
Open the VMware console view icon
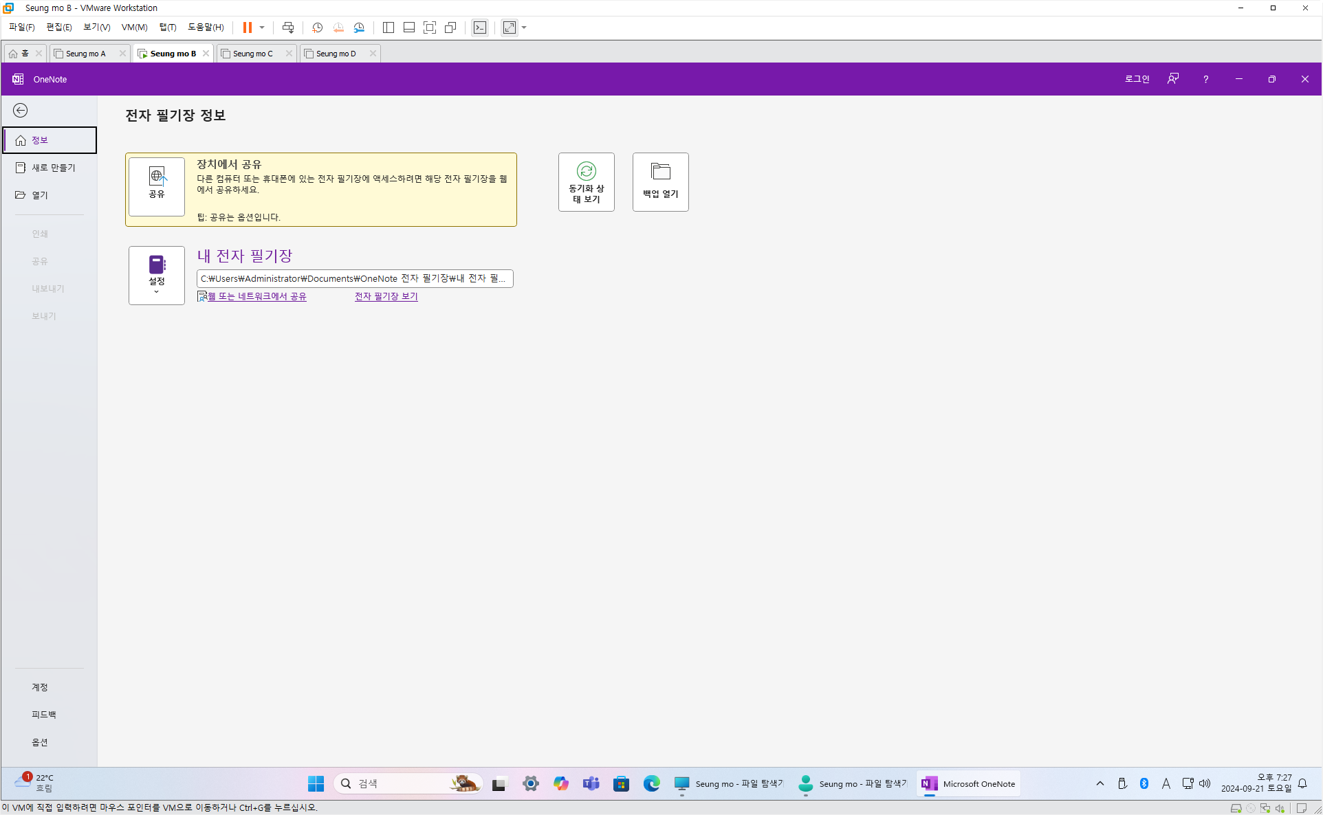[480, 27]
